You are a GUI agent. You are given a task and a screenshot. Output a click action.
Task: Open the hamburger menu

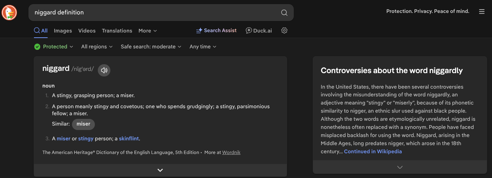pos(482,12)
